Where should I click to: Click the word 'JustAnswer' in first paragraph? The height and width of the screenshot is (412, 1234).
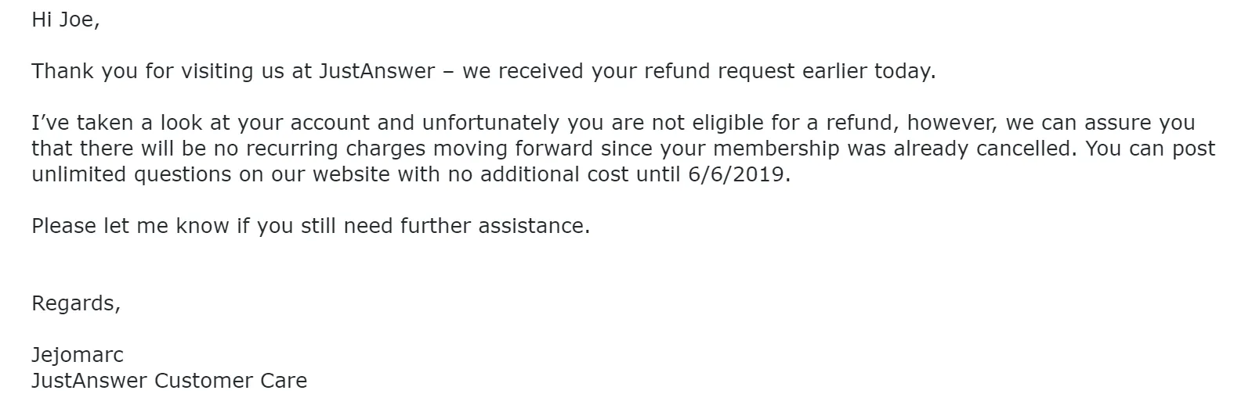coord(377,71)
